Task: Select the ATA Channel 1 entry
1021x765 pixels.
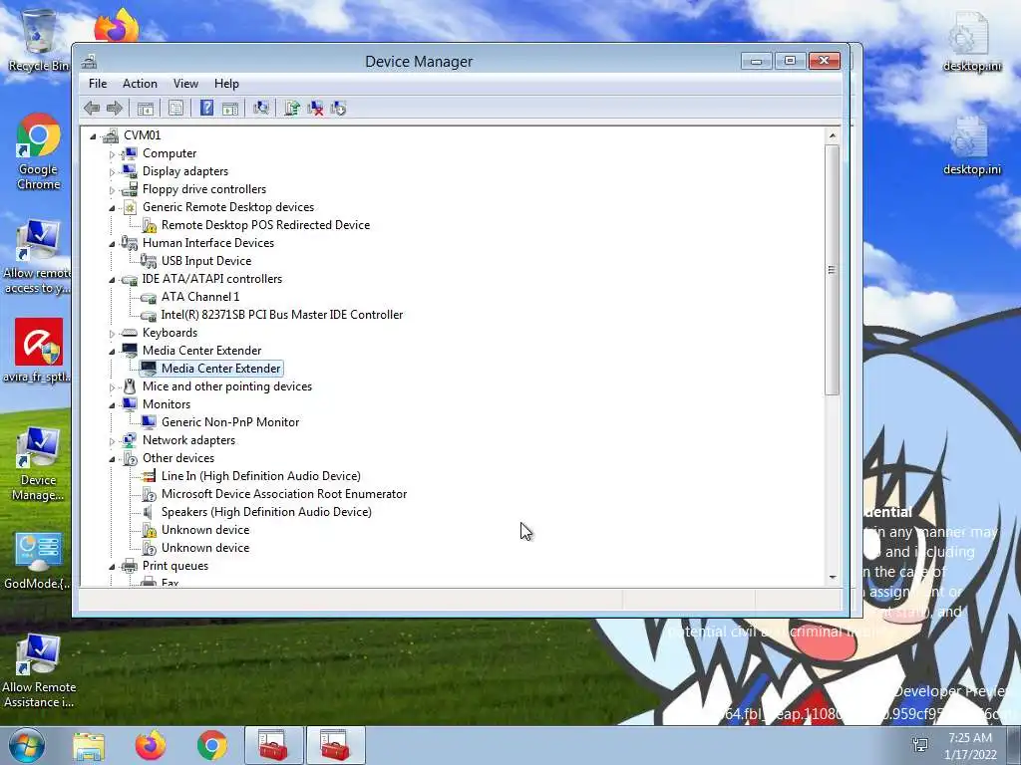Action: point(200,297)
